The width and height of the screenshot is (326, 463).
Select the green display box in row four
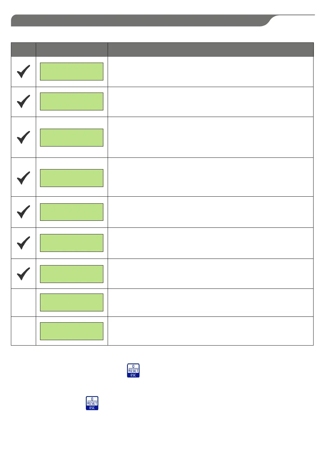72,178
